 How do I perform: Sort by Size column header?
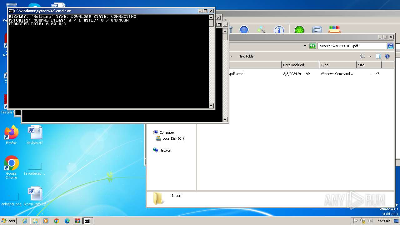(x=369, y=65)
